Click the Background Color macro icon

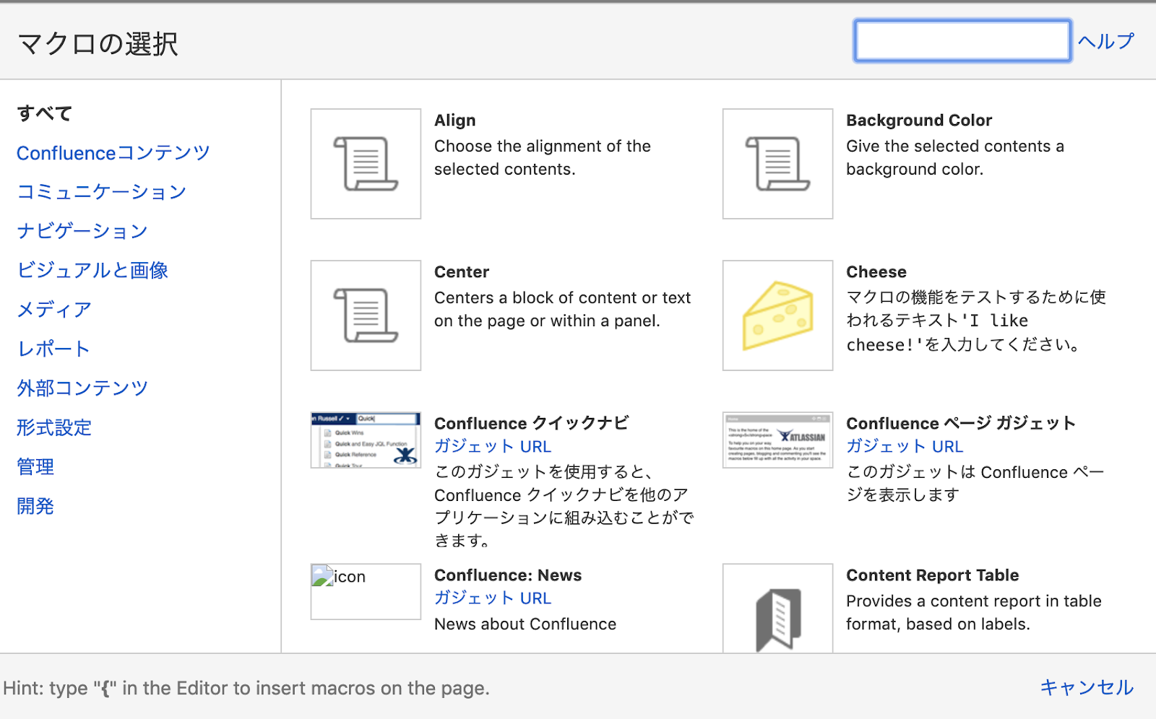(x=777, y=164)
